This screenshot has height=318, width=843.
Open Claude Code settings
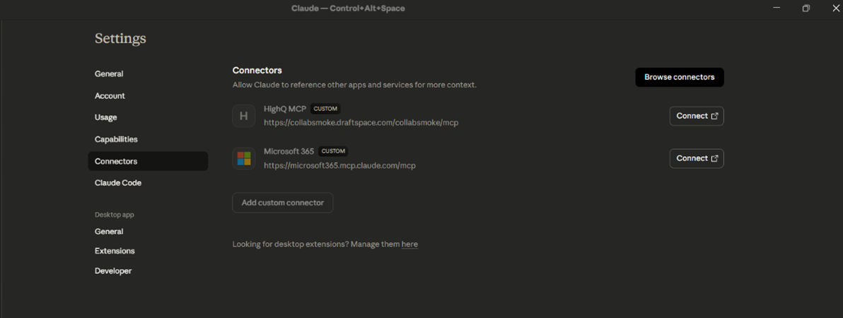click(118, 182)
